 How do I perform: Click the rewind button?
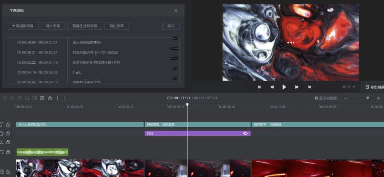click(x=272, y=87)
